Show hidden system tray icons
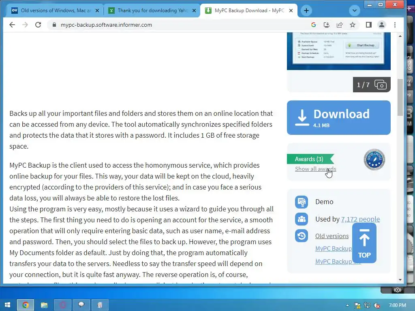The height and width of the screenshot is (311, 415). (x=347, y=305)
